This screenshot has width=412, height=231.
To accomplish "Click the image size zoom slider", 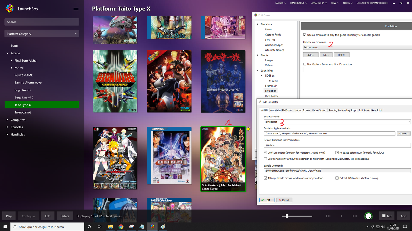I will (x=297, y=216).
